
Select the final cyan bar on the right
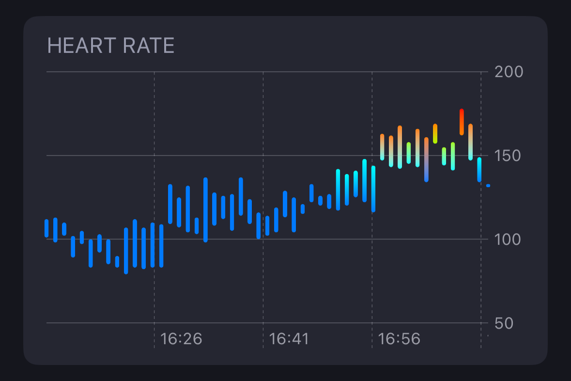coord(479,170)
